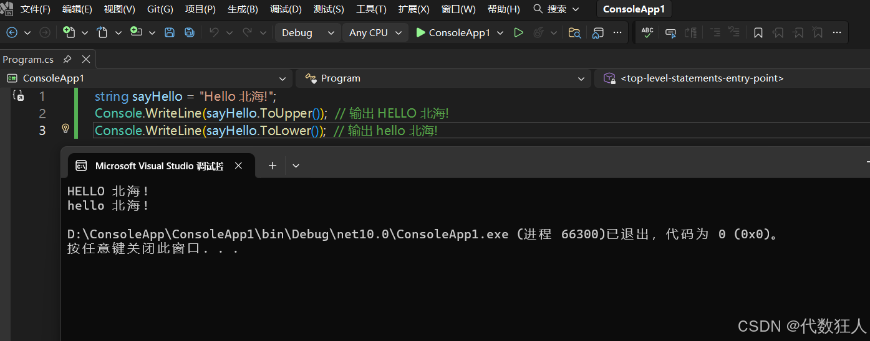Click the Save All double-disk icon
This screenshot has height=341, width=870.
[190, 33]
